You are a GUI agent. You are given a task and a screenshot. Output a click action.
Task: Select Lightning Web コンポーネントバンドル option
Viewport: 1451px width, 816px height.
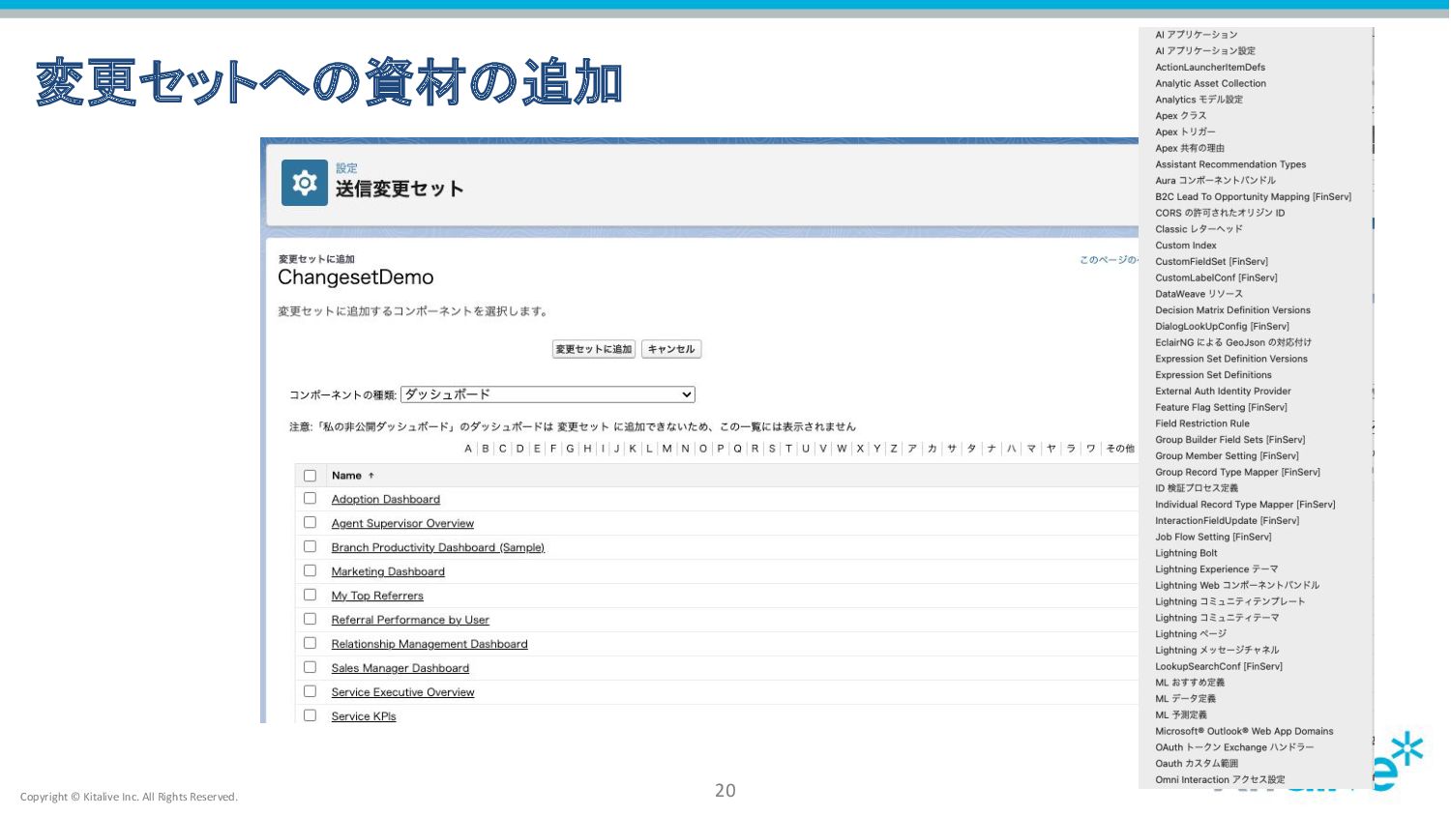pyautogui.click(x=1237, y=586)
